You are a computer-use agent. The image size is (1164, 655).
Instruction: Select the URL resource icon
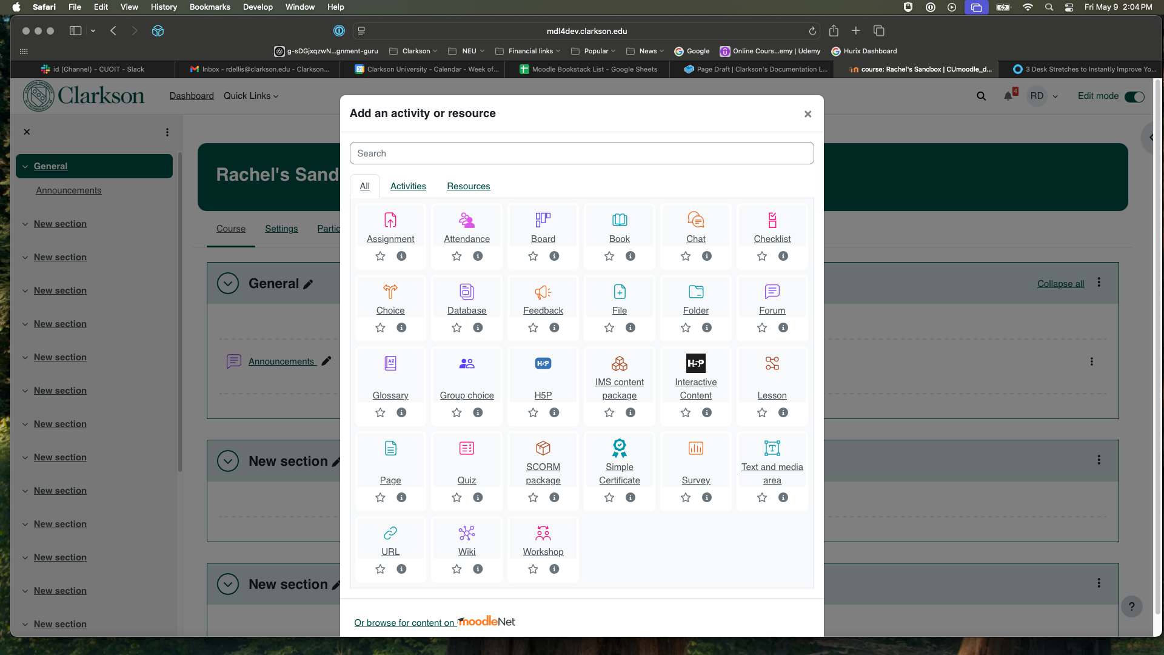pos(390,533)
